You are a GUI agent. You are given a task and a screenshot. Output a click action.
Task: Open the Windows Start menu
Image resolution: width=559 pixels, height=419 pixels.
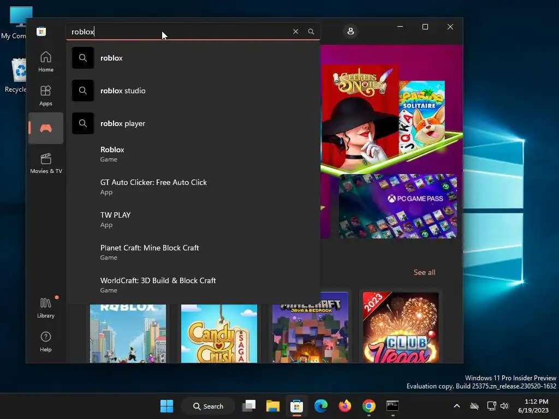click(166, 406)
